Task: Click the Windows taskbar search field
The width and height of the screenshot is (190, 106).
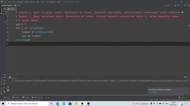Action: tap(27, 103)
